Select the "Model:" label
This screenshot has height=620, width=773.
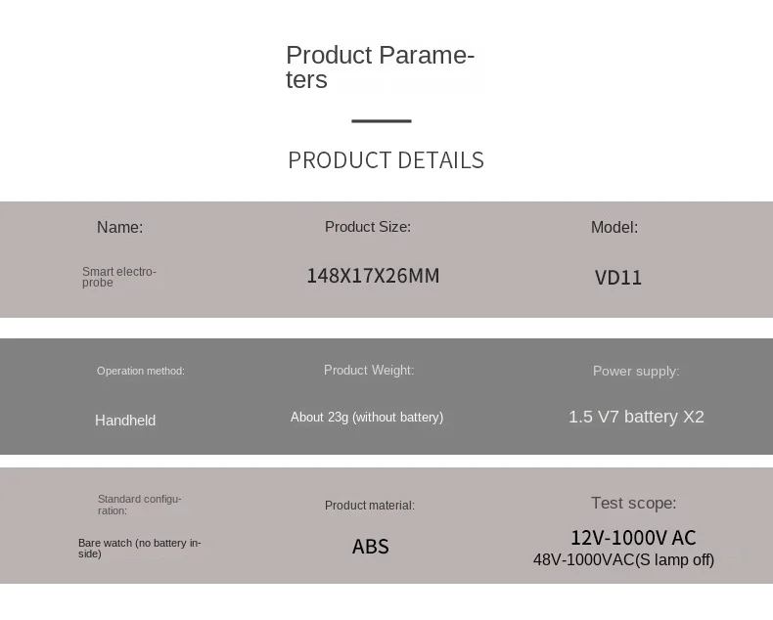[614, 228]
